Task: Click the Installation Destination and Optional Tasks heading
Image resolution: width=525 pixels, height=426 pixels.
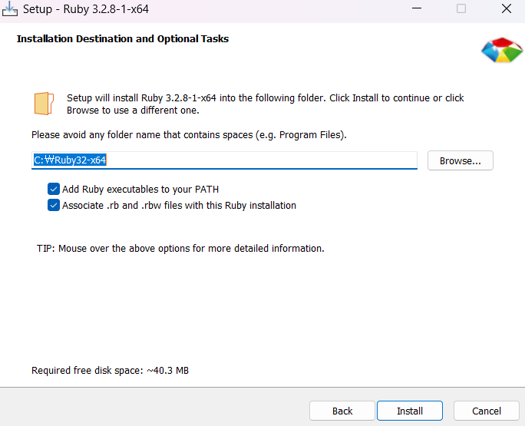Action: click(123, 38)
